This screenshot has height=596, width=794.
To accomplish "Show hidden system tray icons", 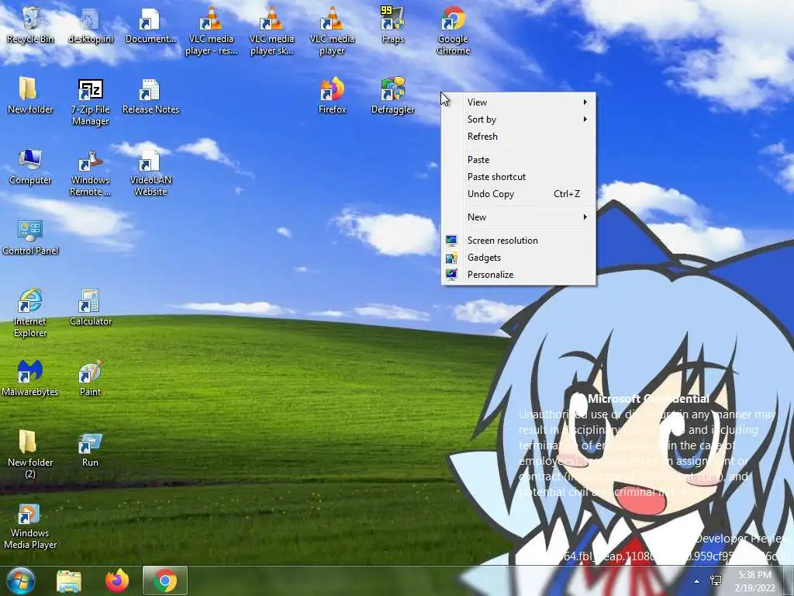I will tap(697, 581).
